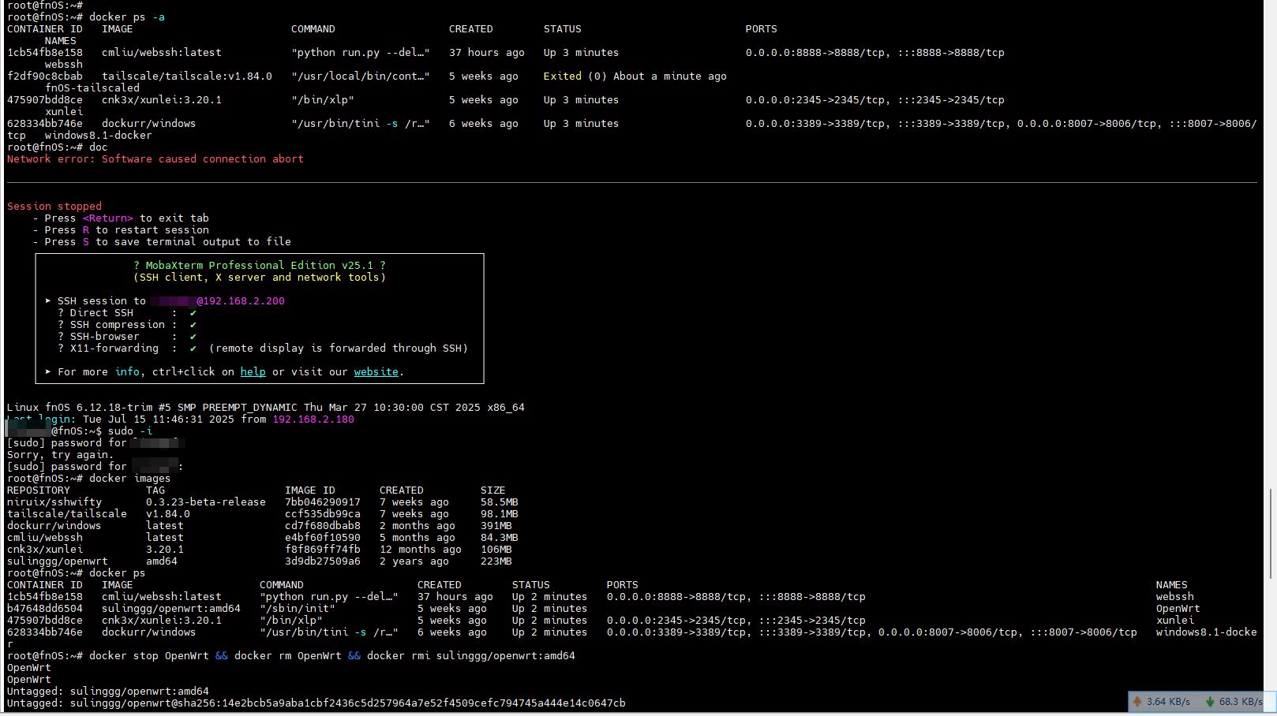
Task: Visit the MobaXterm website link
Action: 376,372
